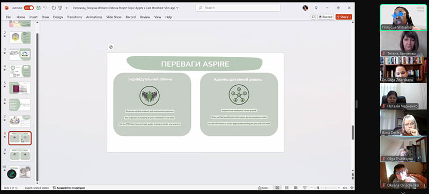Viewport: 429px width, 194px height.
Task: Click the lightbulb coming soon icon
Action: coord(316,8)
